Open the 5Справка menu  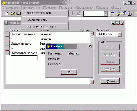(102, 8)
